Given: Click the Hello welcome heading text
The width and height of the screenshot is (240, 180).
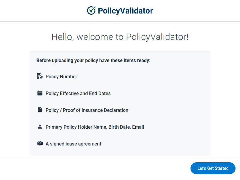Looking at the screenshot, I should click(x=120, y=37).
